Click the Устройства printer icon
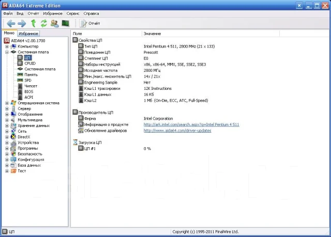The height and width of the screenshot is (237, 331). 13,143
